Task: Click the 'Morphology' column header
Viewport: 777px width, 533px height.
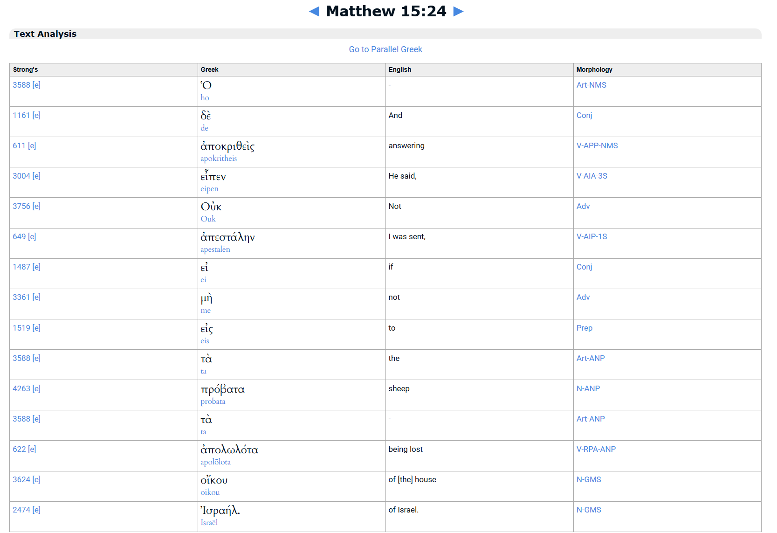Action: coord(594,69)
